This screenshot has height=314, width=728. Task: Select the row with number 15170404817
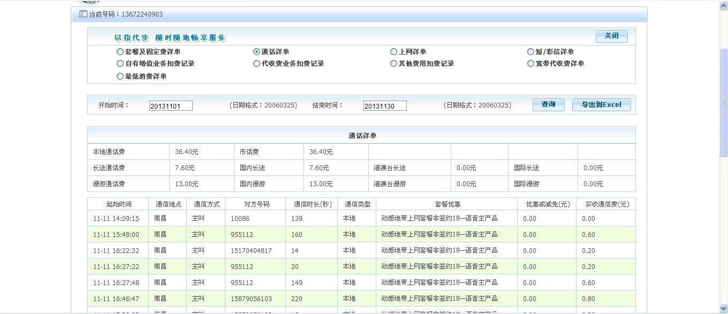(x=251, y=250)
